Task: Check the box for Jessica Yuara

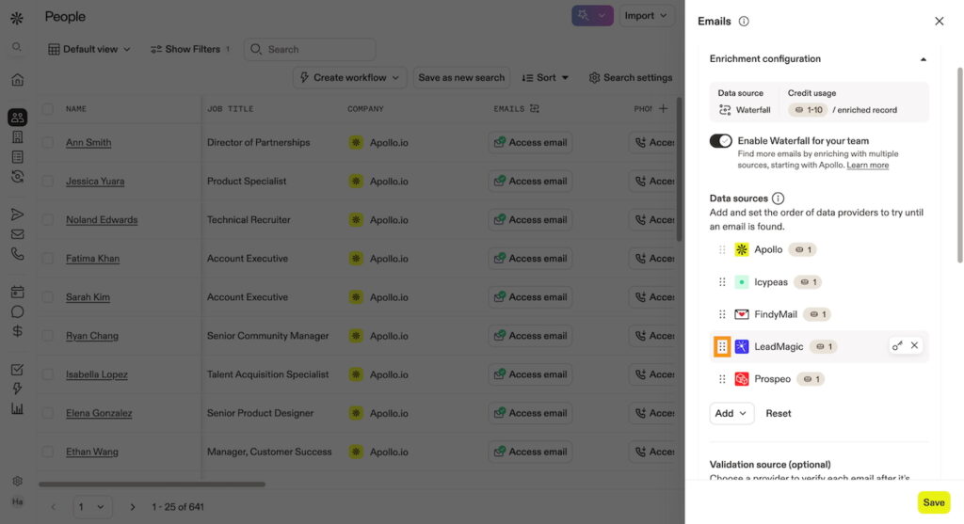Action: pyautogui.click(x=47, y=182)
